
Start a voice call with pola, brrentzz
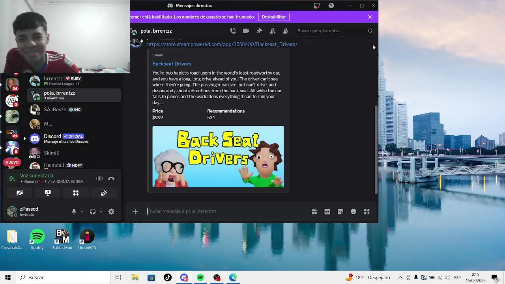(233, 31)
